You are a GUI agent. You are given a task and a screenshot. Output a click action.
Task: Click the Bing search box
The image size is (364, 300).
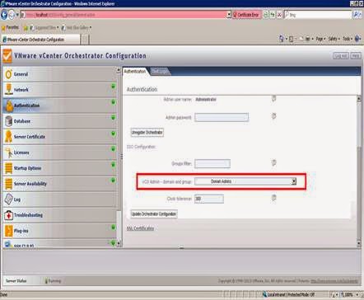pos(320,15)
